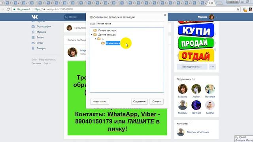
Task: Open the Музыка sidebar item
Action: [39, 32]
